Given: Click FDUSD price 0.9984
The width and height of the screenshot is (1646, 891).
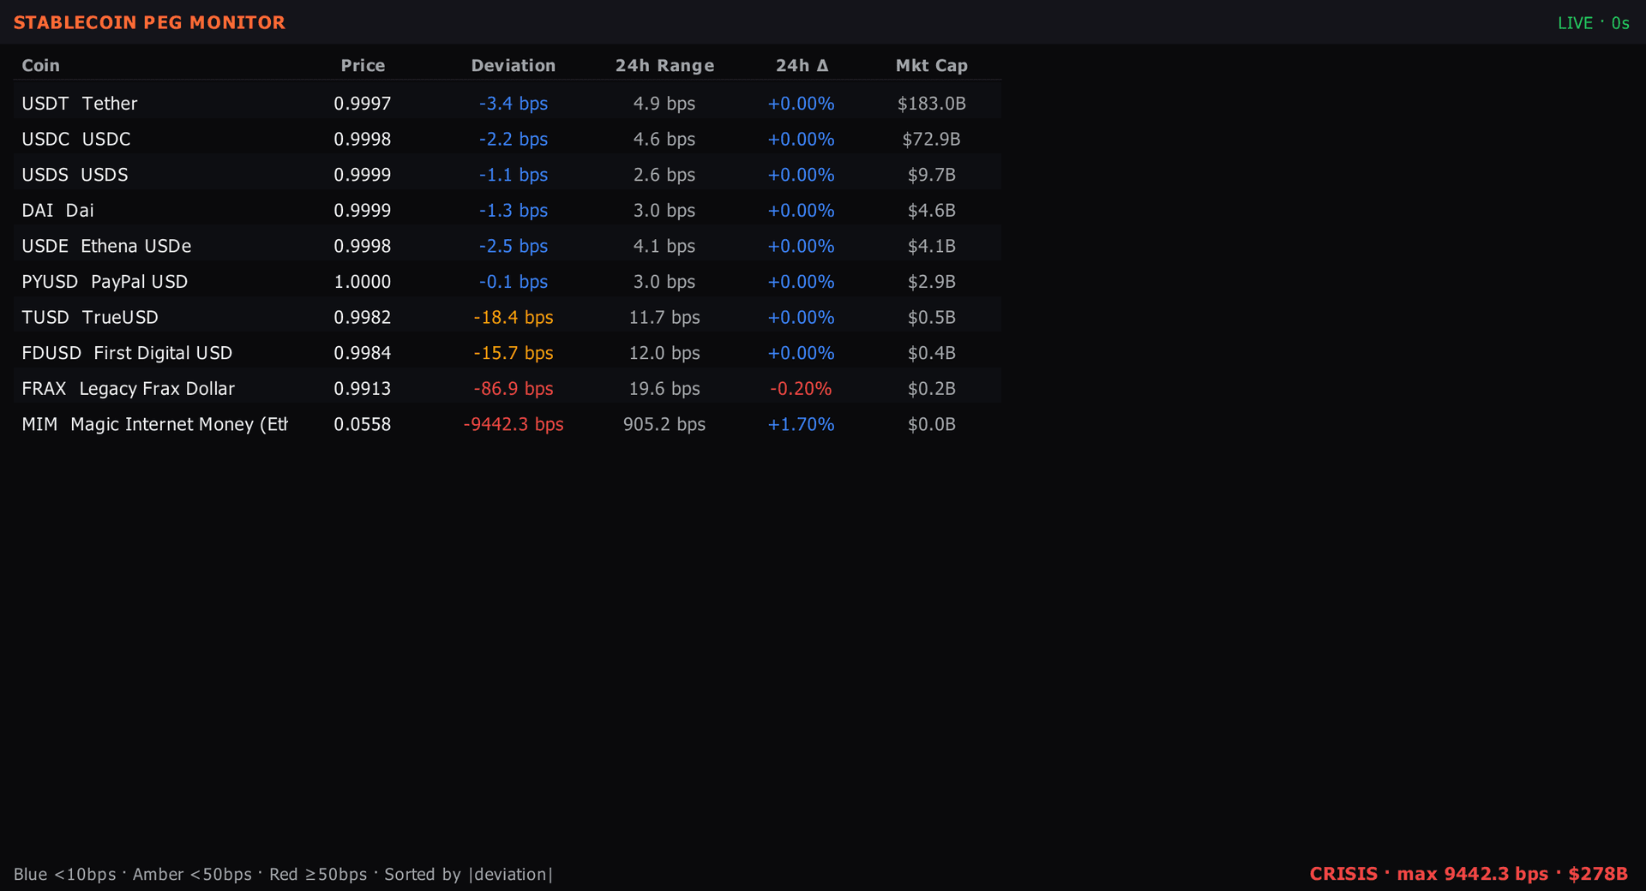Looking at the screenshot, I should pos(363,354).
